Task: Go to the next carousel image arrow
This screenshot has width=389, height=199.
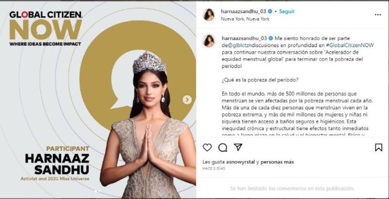Action: tap(187, 100)
